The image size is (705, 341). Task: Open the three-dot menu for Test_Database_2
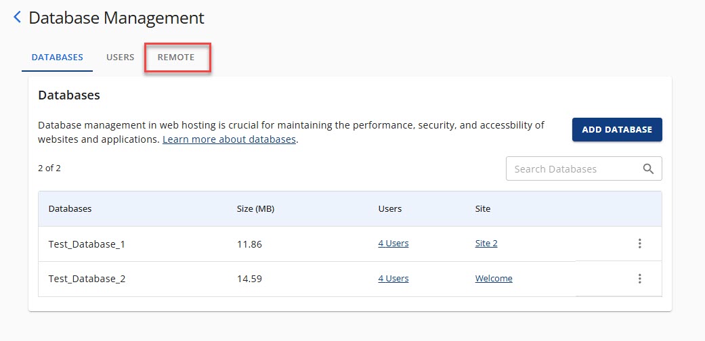(639, 279)
